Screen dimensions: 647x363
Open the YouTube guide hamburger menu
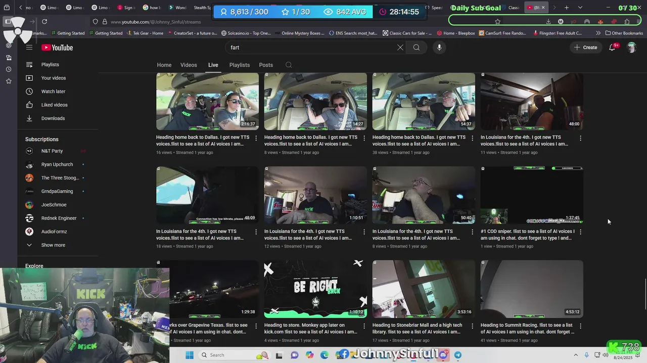point(29,47)
